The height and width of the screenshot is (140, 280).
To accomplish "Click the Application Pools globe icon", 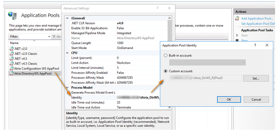I will (13, 16).
